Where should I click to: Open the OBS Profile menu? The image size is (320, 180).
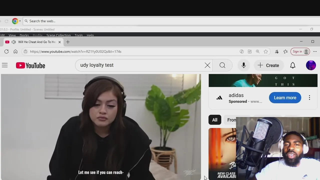point(37,35)
